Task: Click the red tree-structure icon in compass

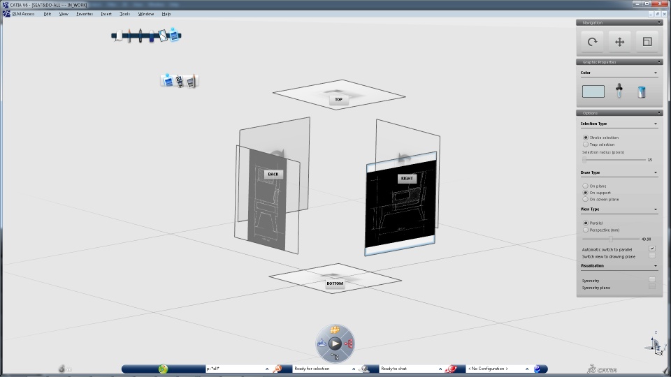Action: (x=349, y=343)
